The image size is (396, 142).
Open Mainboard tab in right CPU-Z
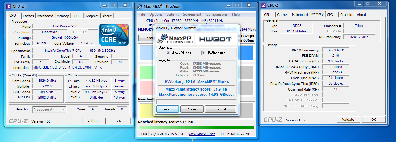point(300,15)
